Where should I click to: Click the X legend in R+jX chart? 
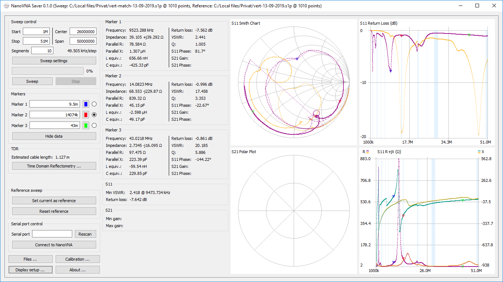click(481, 152)
